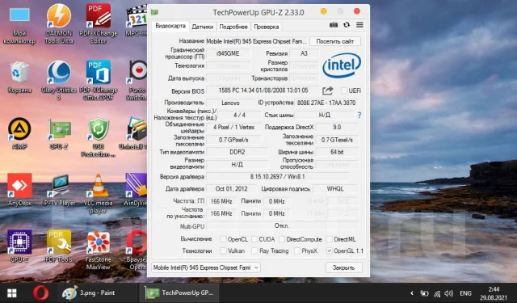The width and height of the screenshot is (517, 303).
Task: Click the network tray icon
Action: pyautogui.click(x=437, y=293)
